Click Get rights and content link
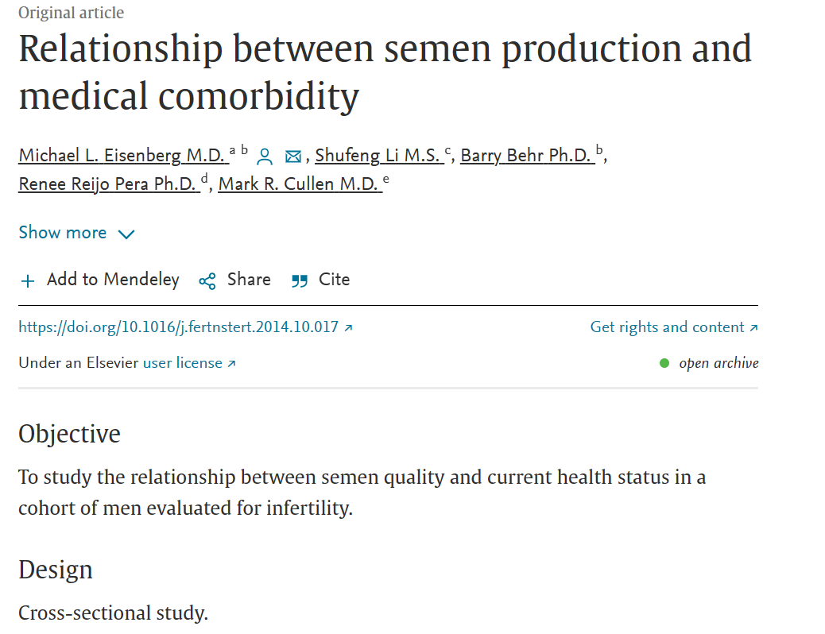Viewport: 825px width, 634px height. pyautogui.click(x=667, y=327)
